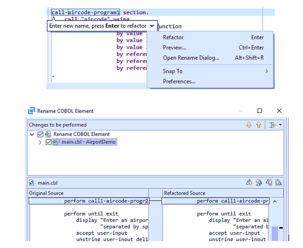Minimize the Rename COBOL Element dialog
This screenshot has width=303, height=248.
click(x=240, y=111)
